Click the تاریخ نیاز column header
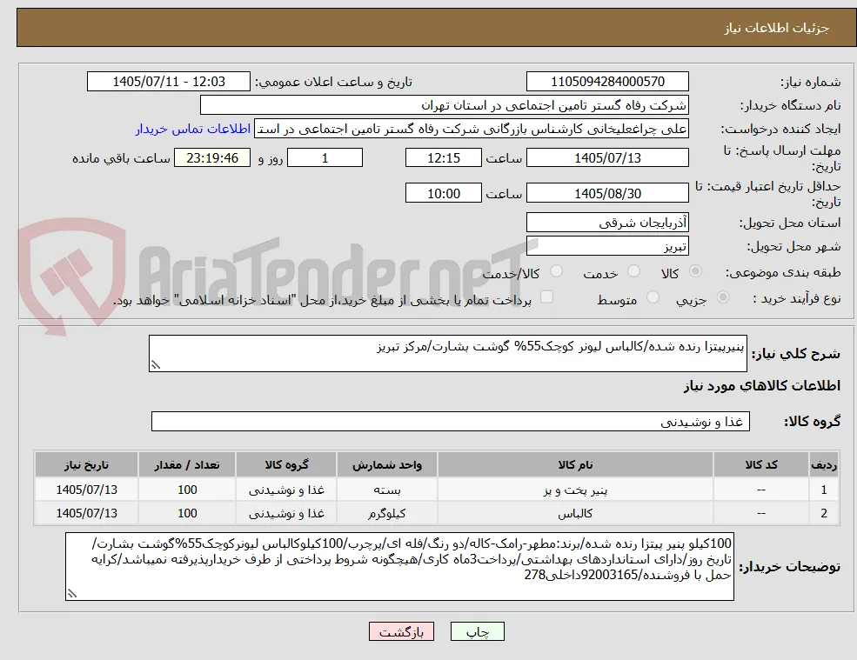 [x=86, y=465]
